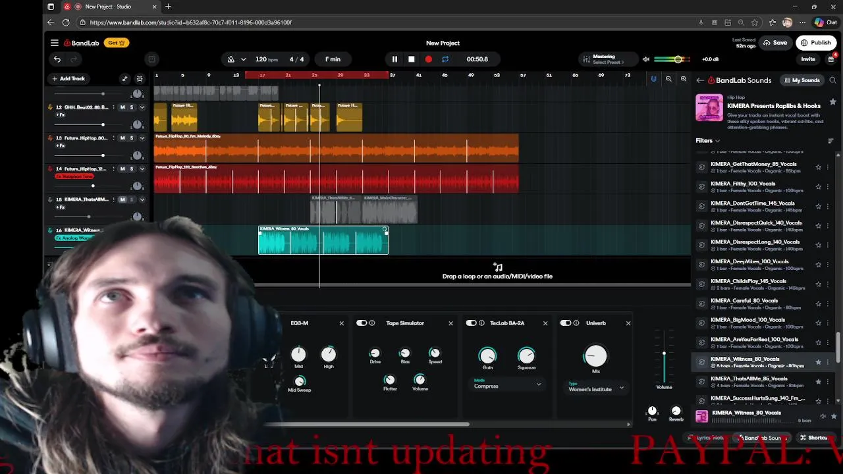The image size is (843, 474).
Task: Adjust track 12 volume slider
Action: coord(103,124)
